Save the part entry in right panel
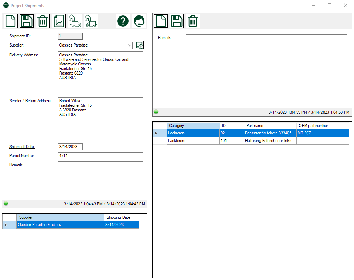354x280 pixels. click(177, 21)
